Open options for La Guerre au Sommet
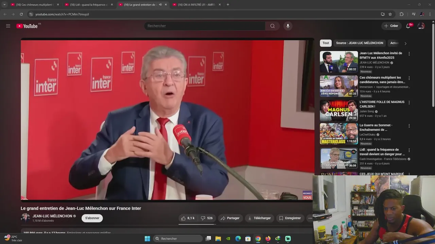The height and width of the screenshot is (244, 435). pyautogui.click(x=409, y=126)
